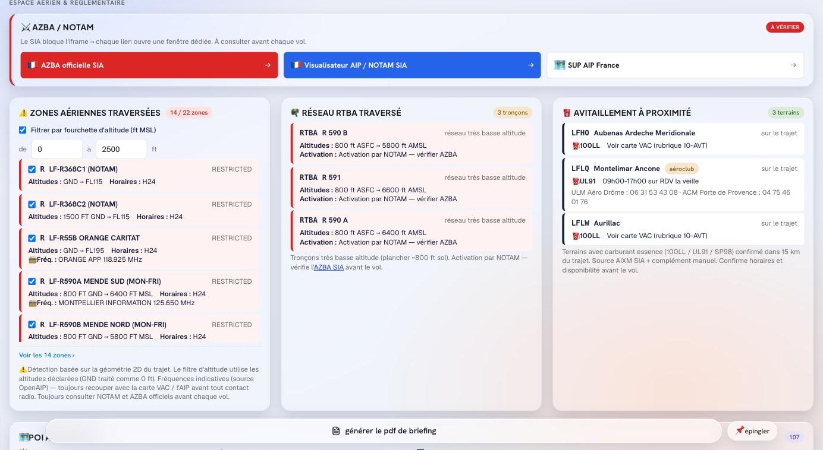823x450 pixels.
Task: Click the helmet icon of Réseau RTBA traversé
Action: 295,113
